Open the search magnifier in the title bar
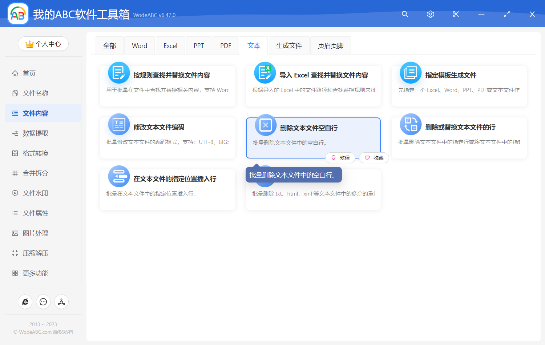The image size is (545, 345). coord(405,14)
